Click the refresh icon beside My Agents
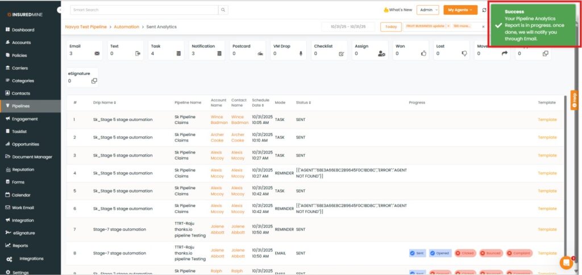Screen dimensions: 582x275 (x=484, y=10)
